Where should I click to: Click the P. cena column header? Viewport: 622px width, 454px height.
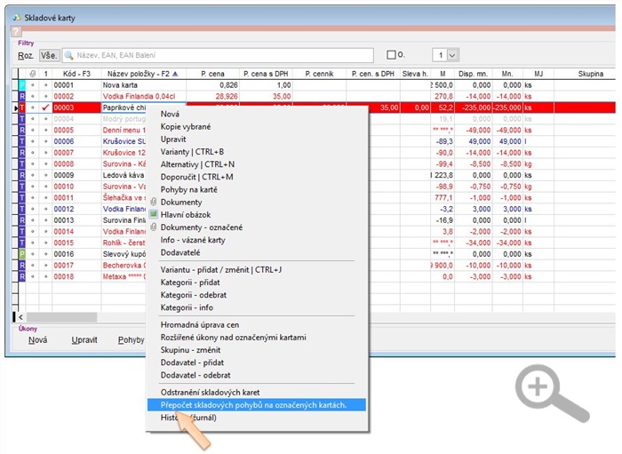(x=212, y=74)
